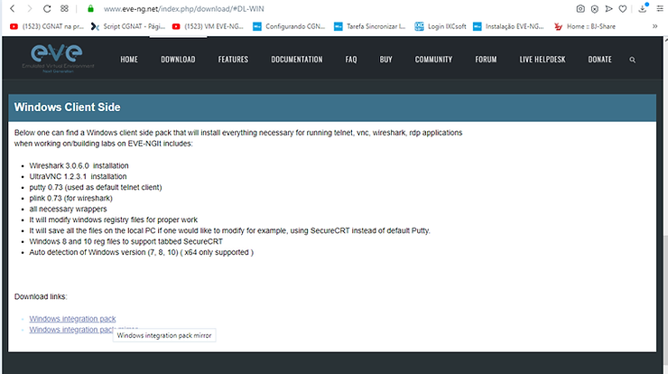Open bookmark 'Login IXCsoft'
This screenshot has height=374, width=668.
(x=441, y=26)
